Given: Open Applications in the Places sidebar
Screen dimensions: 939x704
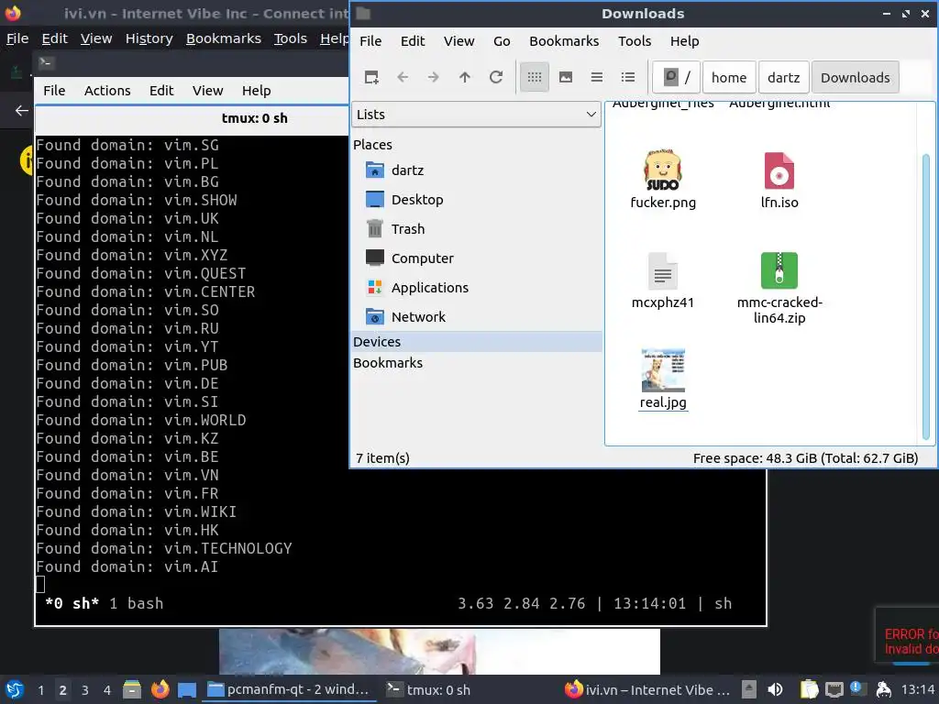Looking at the screenshot, I should pos(429,287).
